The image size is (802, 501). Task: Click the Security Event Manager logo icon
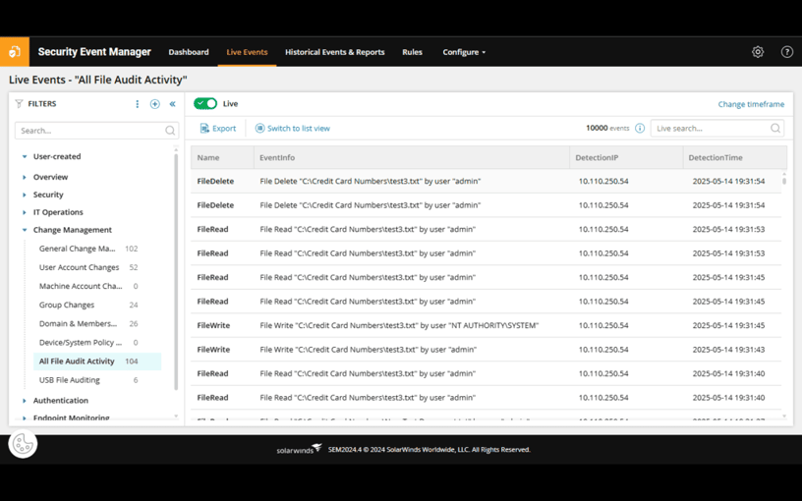pos(15,52)
